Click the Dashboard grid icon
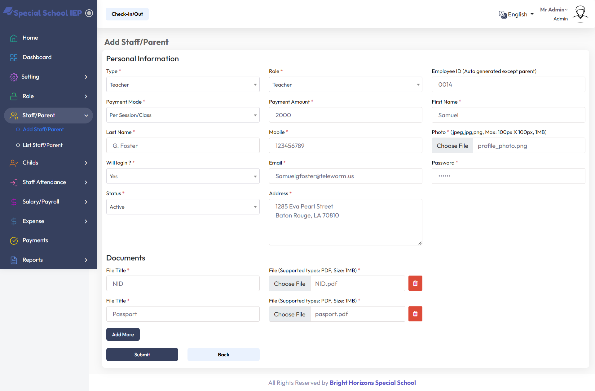This screenshot has width=595, height=391. click(x=14, y=58)
